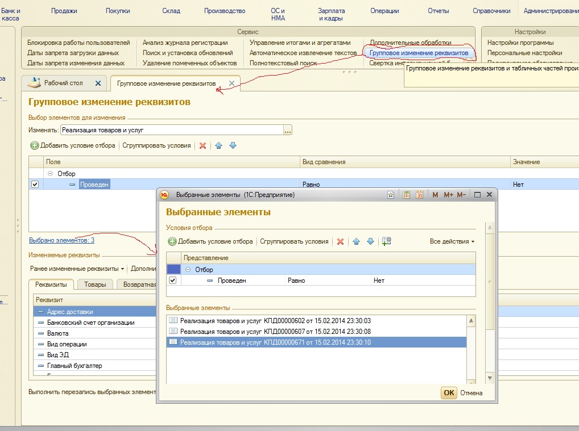
Task: Move condition down in Выбранные элементы dialog
Action: [x=370, y=241]
